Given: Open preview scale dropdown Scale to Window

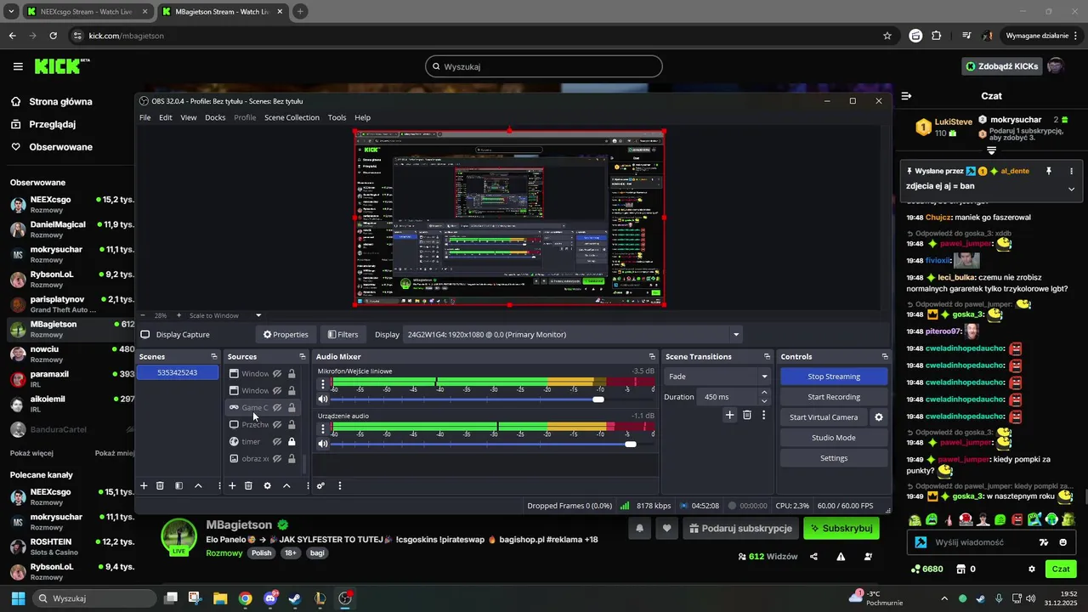Looking at the screenshot, I should point(224,315).
